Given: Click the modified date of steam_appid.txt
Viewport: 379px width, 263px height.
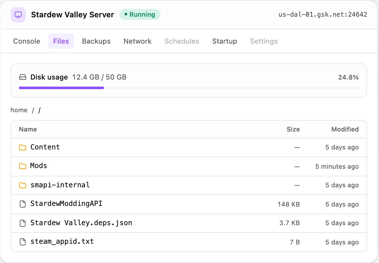Looking at the screenshot, I should pyautogui.click(x=342, y=242).
